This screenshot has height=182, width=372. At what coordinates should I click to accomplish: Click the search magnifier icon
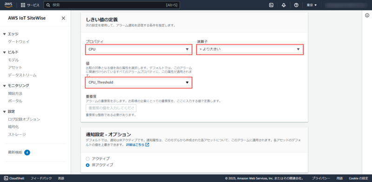click(48, 5)
